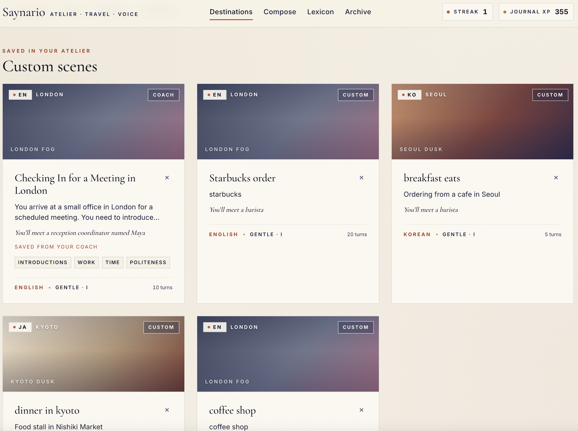Remove the Checking In for a Meeting scene
The image size is (578, 431).
click(167, 178)
